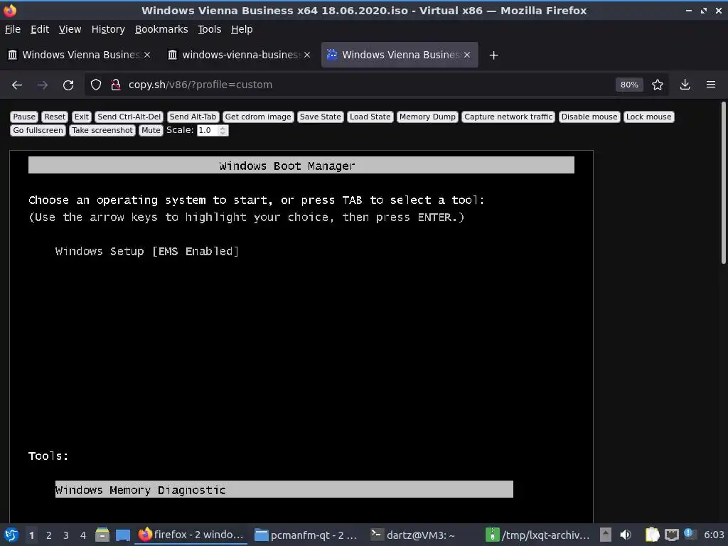Switch to virtual desktop 4
Screen dimensions: 728x546
83,535
